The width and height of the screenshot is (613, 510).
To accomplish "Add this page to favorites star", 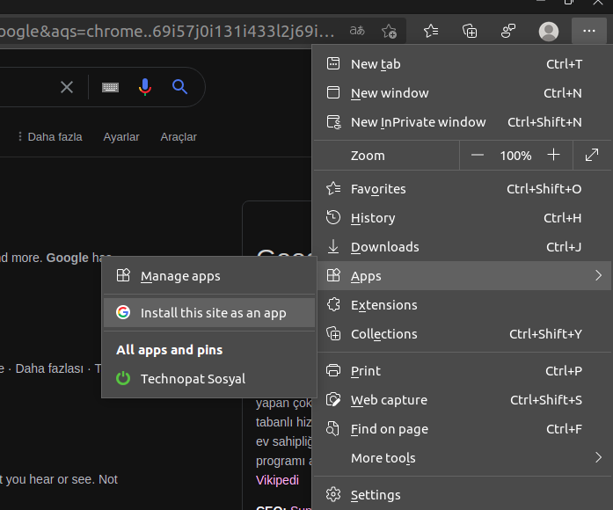I will pos(389,31).
